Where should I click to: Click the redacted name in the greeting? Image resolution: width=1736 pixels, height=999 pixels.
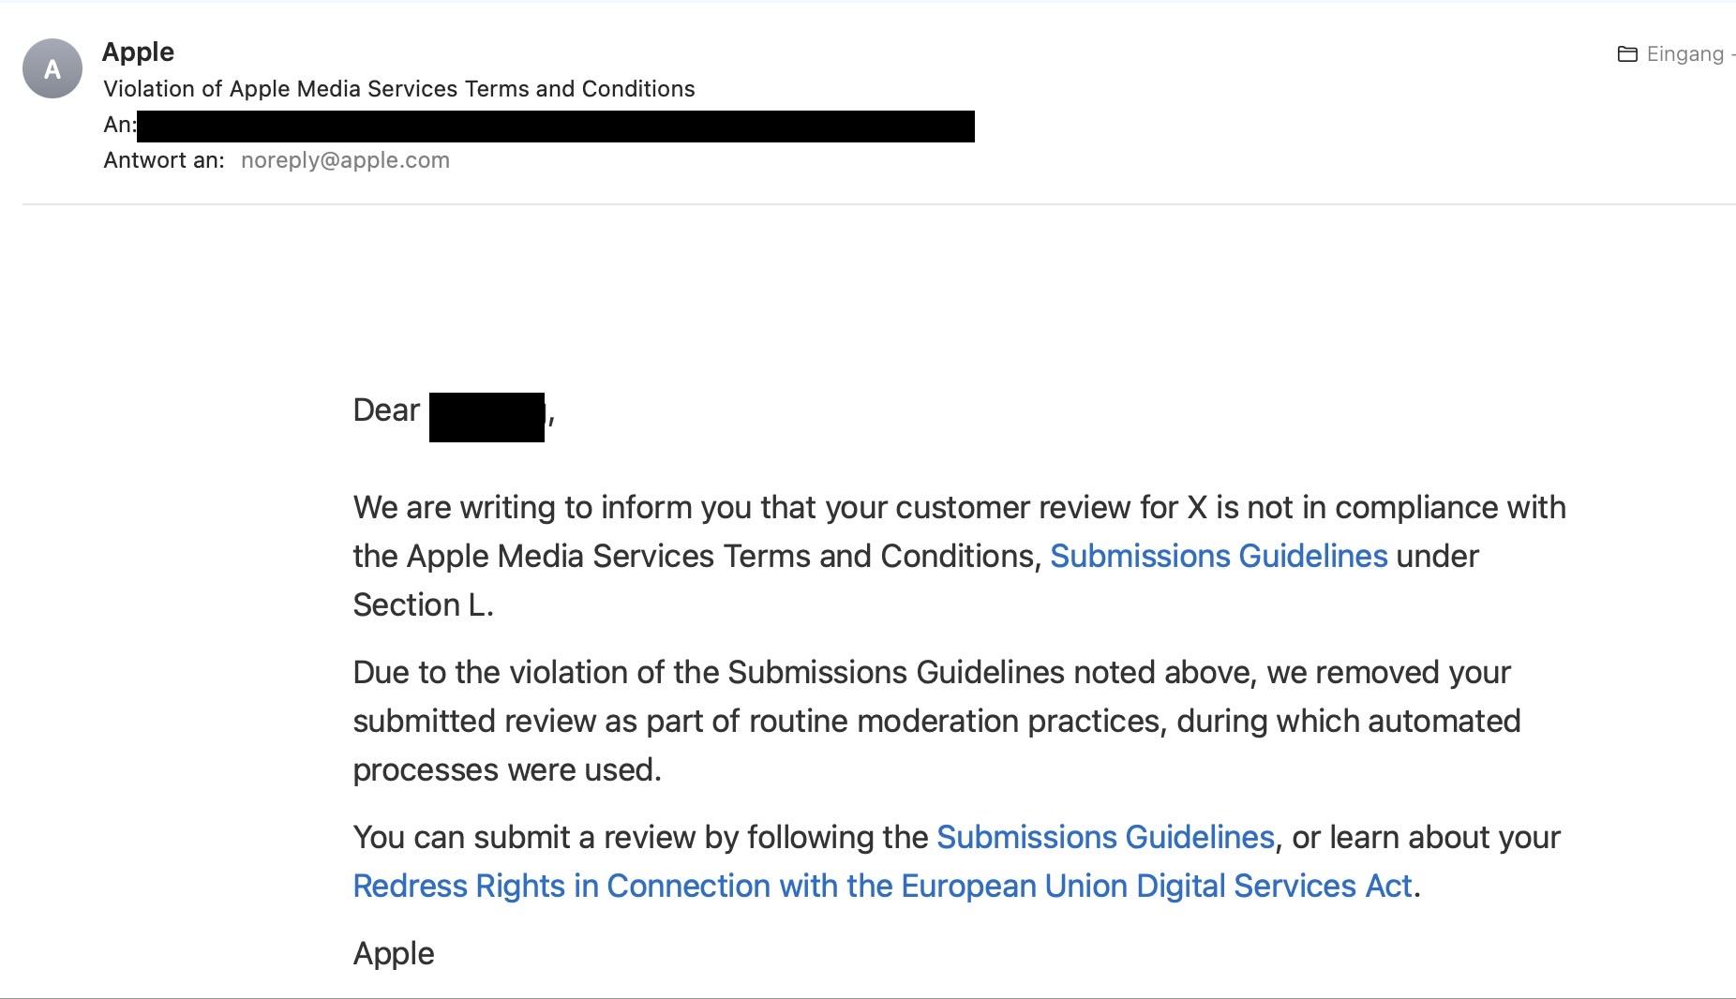pyautogui.click(x=486, y=417)
